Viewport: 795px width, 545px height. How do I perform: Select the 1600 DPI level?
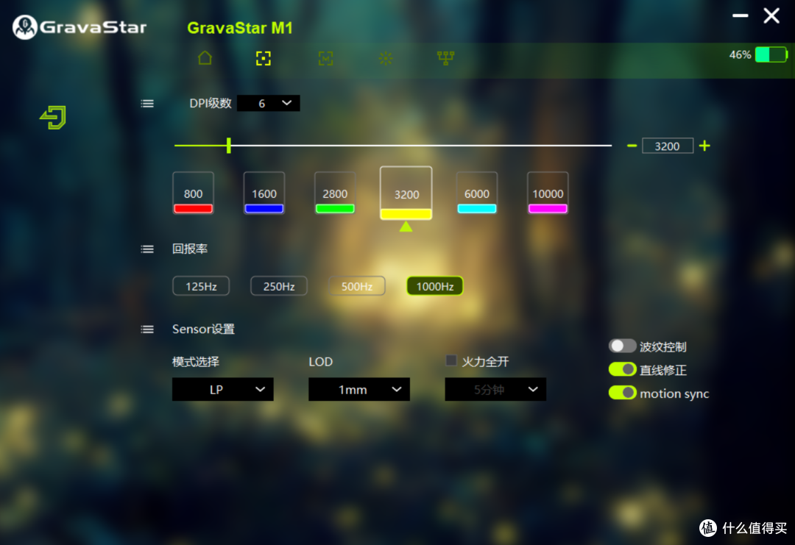click(x=264, y=193)
